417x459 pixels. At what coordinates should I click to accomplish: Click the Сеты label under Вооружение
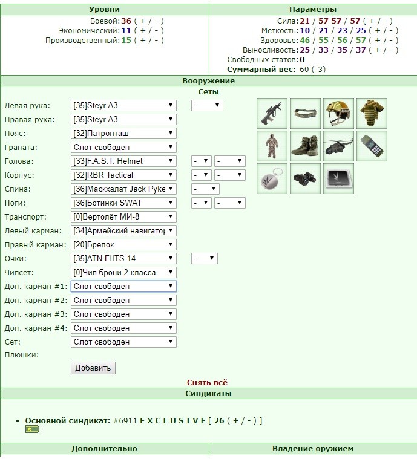208,92
